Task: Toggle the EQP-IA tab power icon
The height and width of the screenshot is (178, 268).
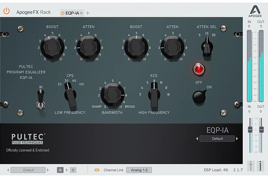Action: click(63, 13)
